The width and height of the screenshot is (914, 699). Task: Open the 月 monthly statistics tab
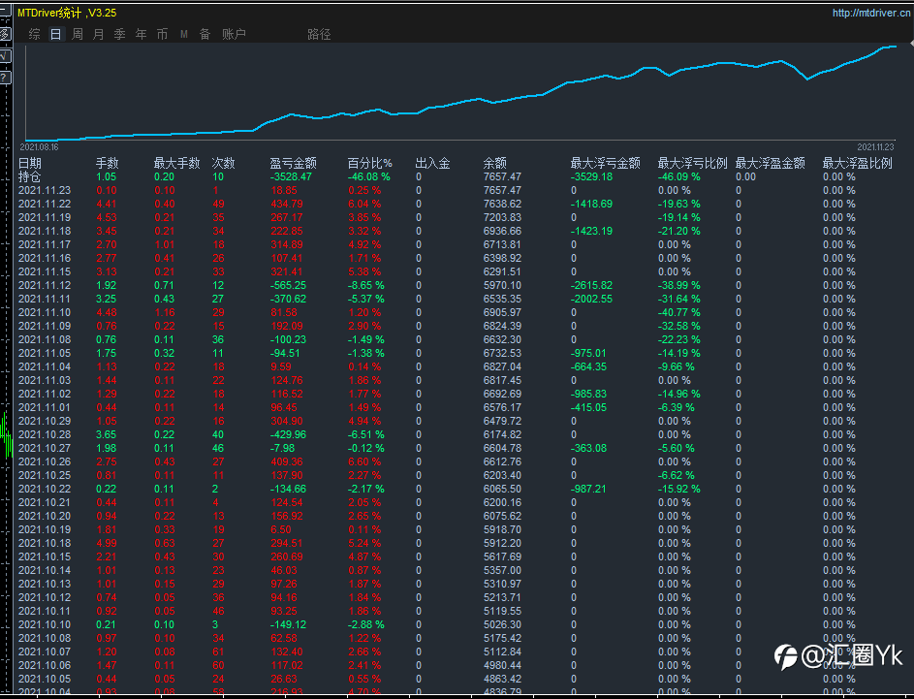point(98,34)
